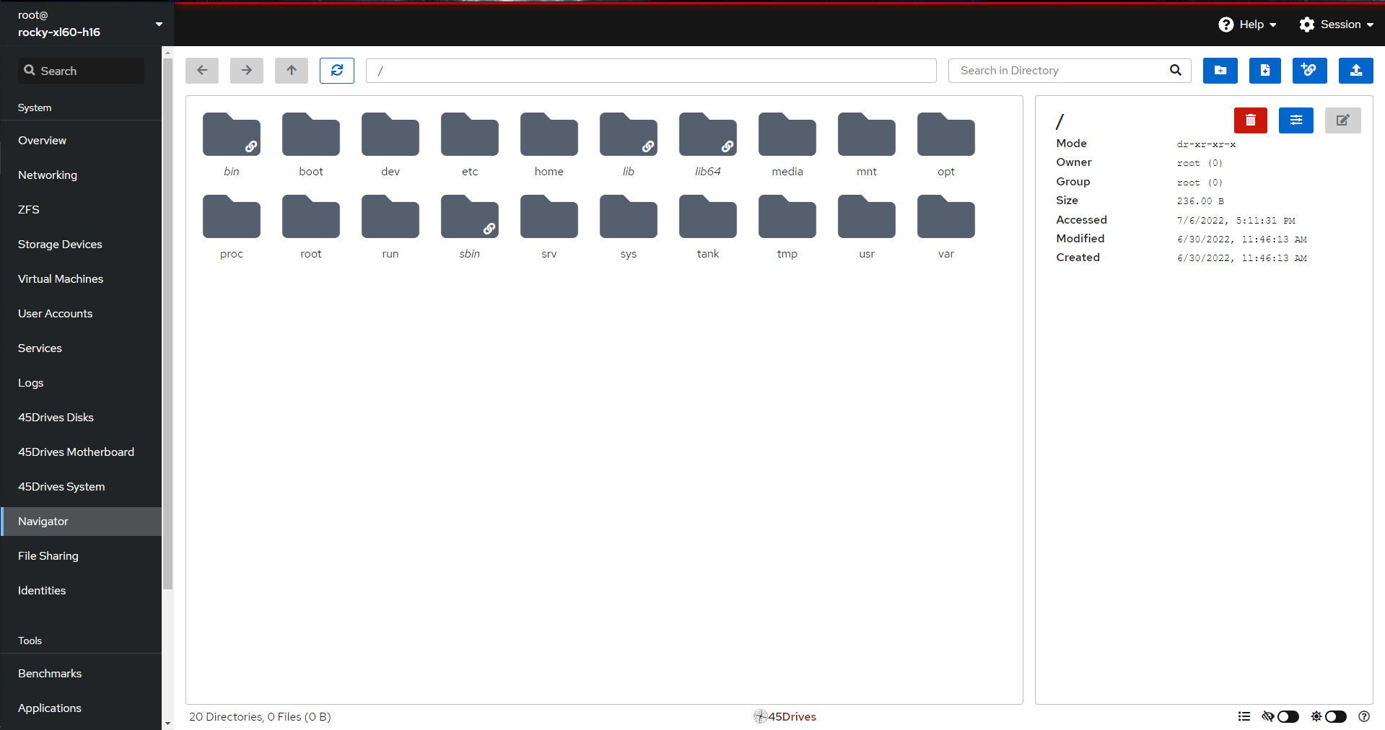Select the home folder
Image resolution: width=1385 pixels, height=730 pixels.
click(549, 144)
